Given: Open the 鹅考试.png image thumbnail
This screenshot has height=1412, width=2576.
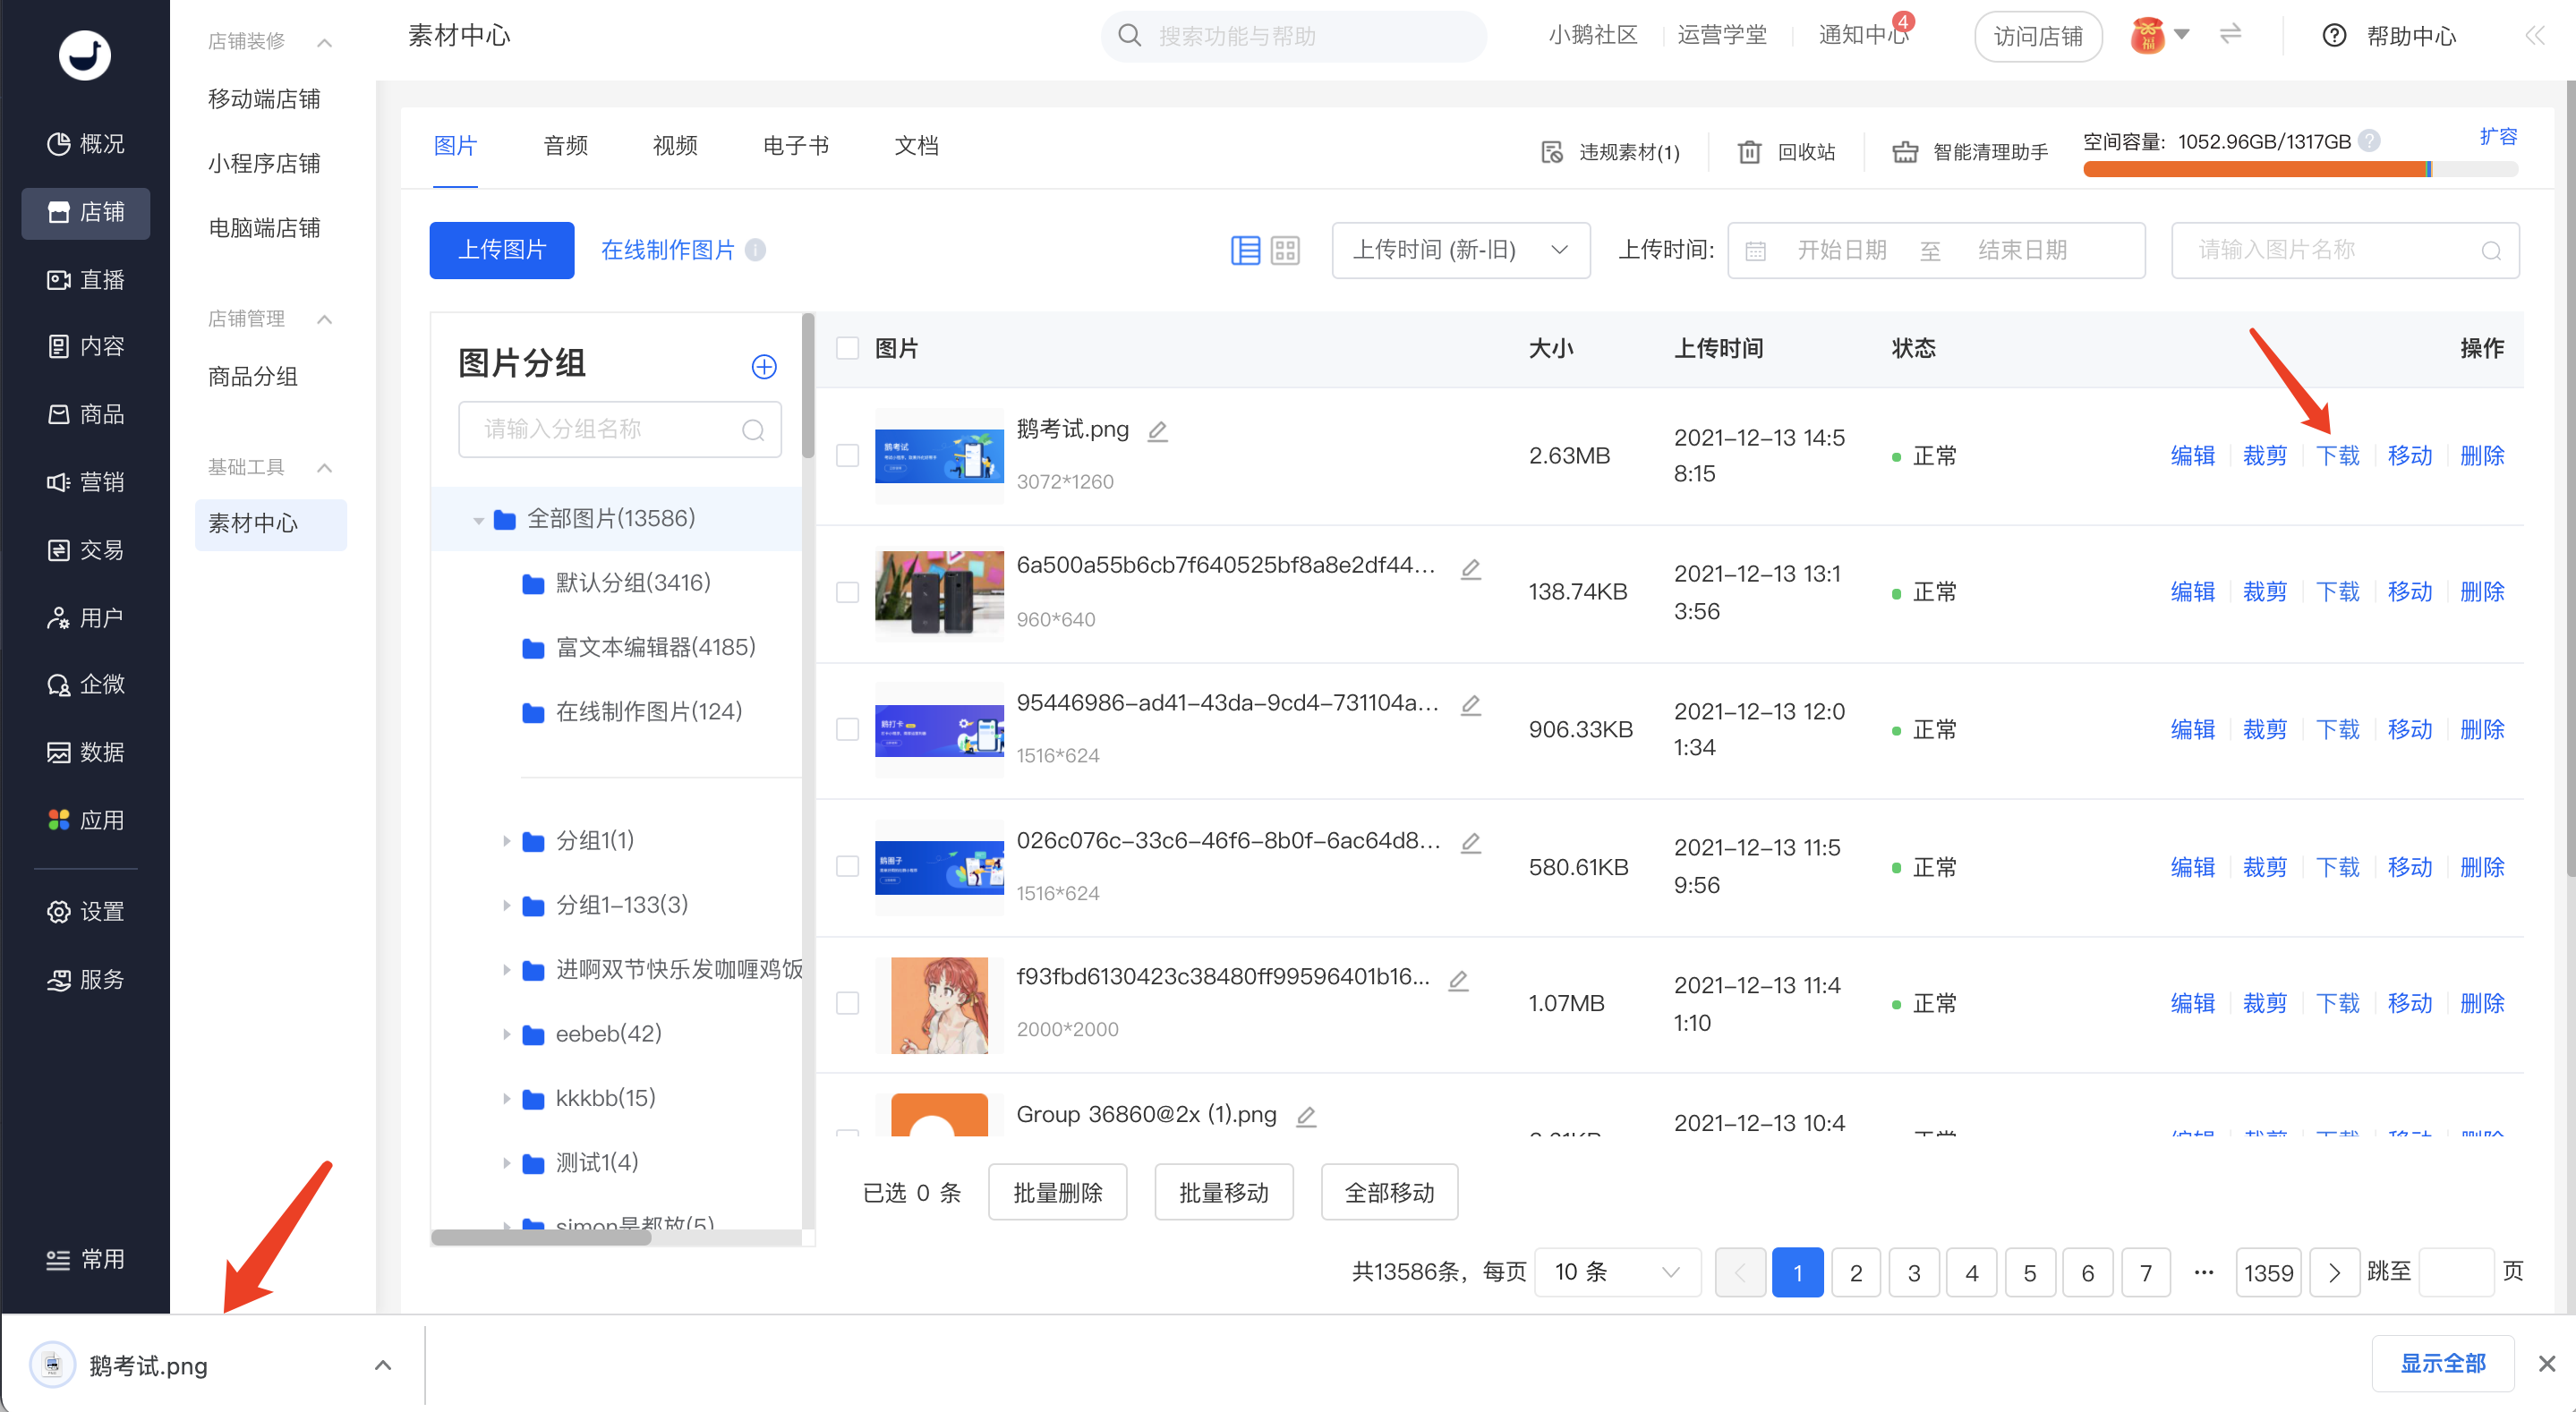Looking at the screenshot, I should (x=939, y=456).
